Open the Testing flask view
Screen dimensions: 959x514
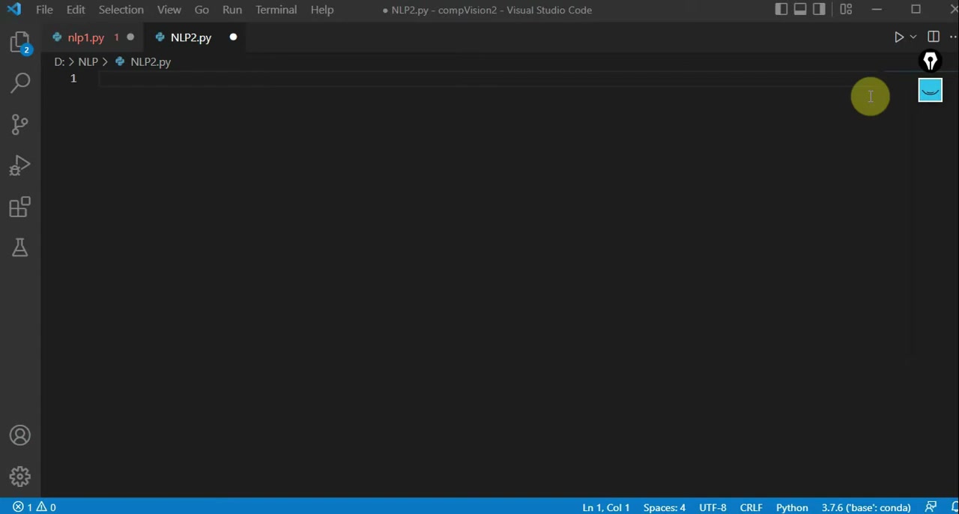pos(20,248)
